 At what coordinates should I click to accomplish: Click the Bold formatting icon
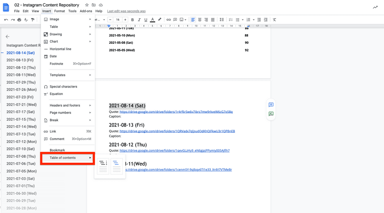pyautogui.click(x=132, y=20)
